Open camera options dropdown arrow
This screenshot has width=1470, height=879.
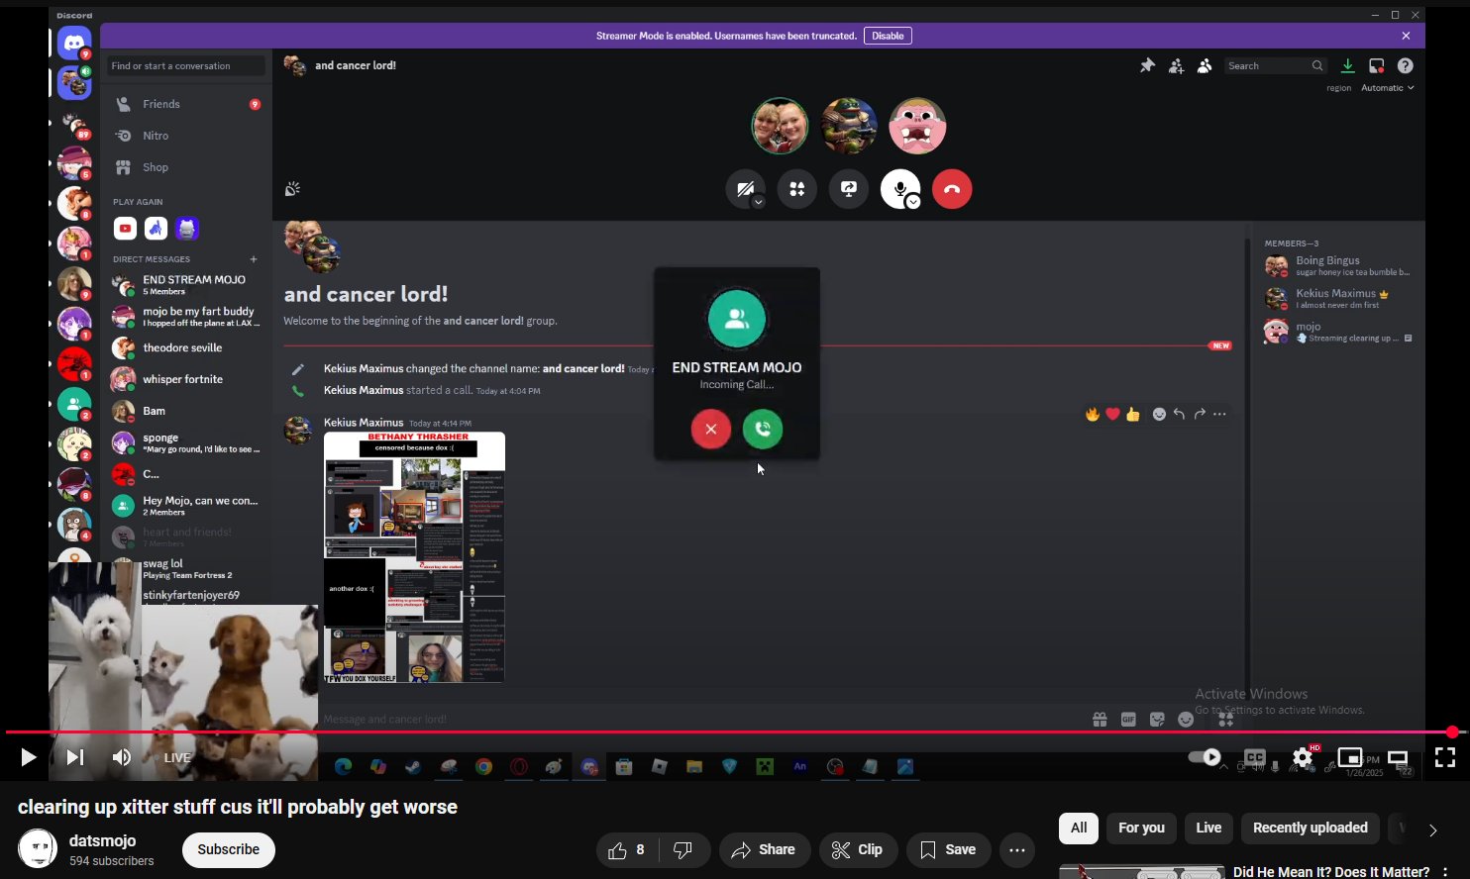(758, 202)
